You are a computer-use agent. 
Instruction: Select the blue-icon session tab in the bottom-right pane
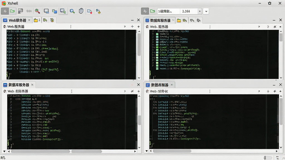pyautogui.click(x=160, y=85)
